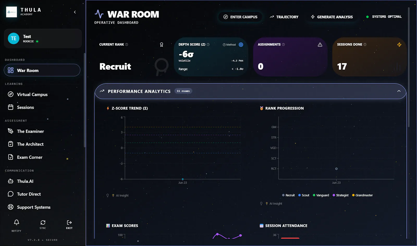Click the Depth Score target icon

pyautogui.click(x=241, y=44)
